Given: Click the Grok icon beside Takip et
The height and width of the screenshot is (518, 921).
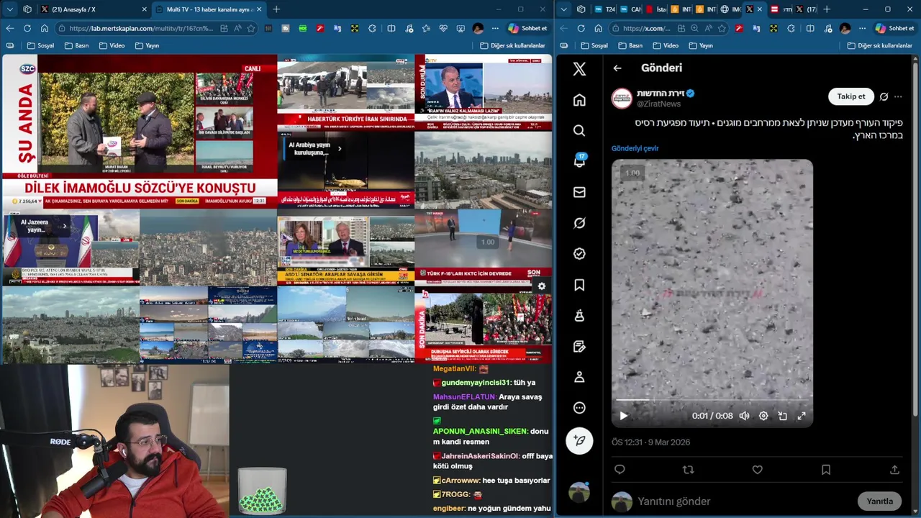Looking at the screenshot, I should (884, 96).
